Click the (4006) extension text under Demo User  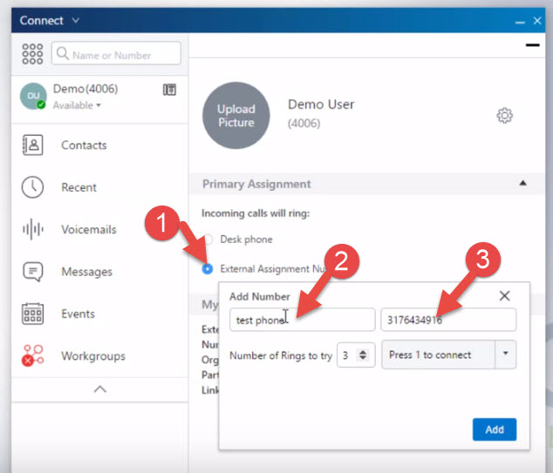pos(304,124)
